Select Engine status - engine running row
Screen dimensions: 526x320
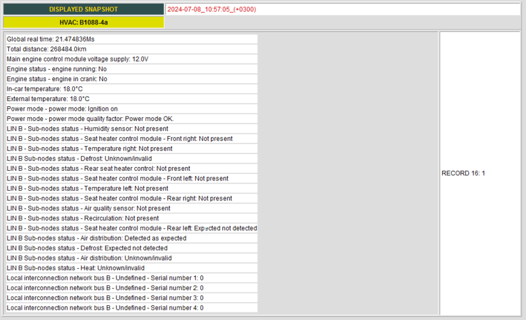point(132,69)
